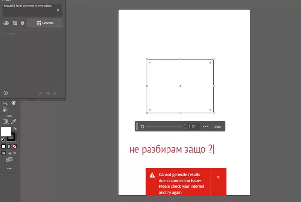Click the black stroke color box
The image size is (301, 202).
click(x=11, y=137)
